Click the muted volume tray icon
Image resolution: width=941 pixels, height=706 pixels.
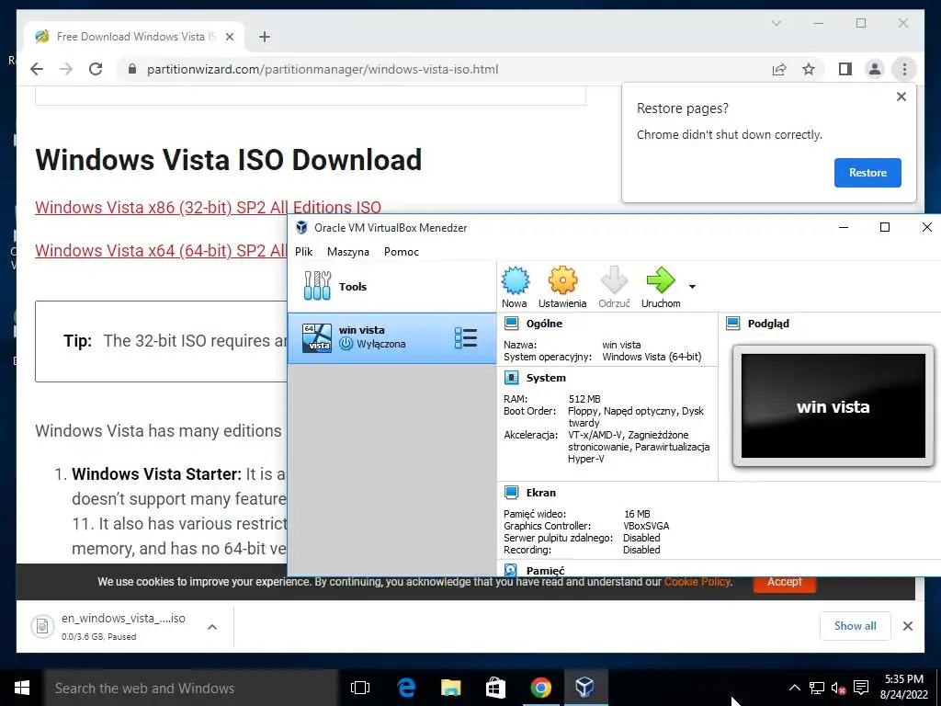838,688
